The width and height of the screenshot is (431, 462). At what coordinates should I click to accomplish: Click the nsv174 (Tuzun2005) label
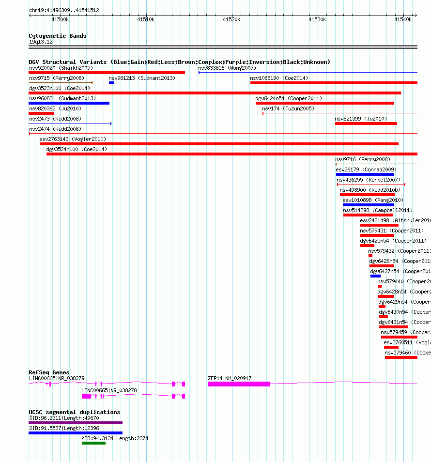288,109
